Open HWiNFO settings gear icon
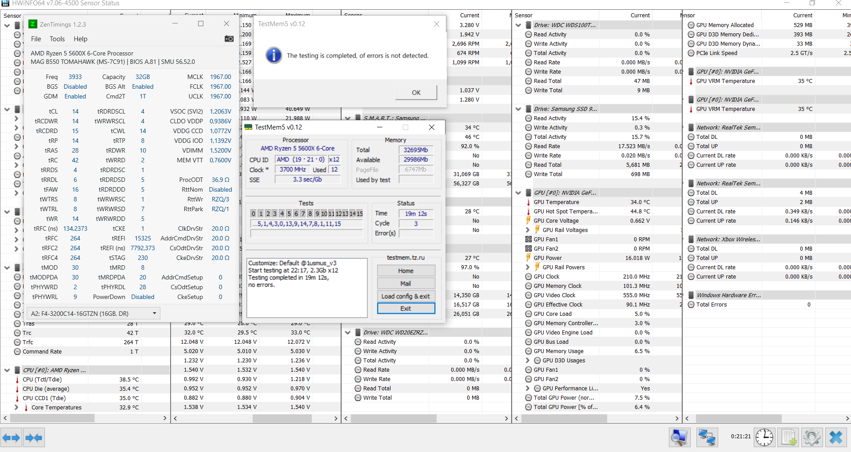This screenshot has height=452, width=851. coord(812,438)
